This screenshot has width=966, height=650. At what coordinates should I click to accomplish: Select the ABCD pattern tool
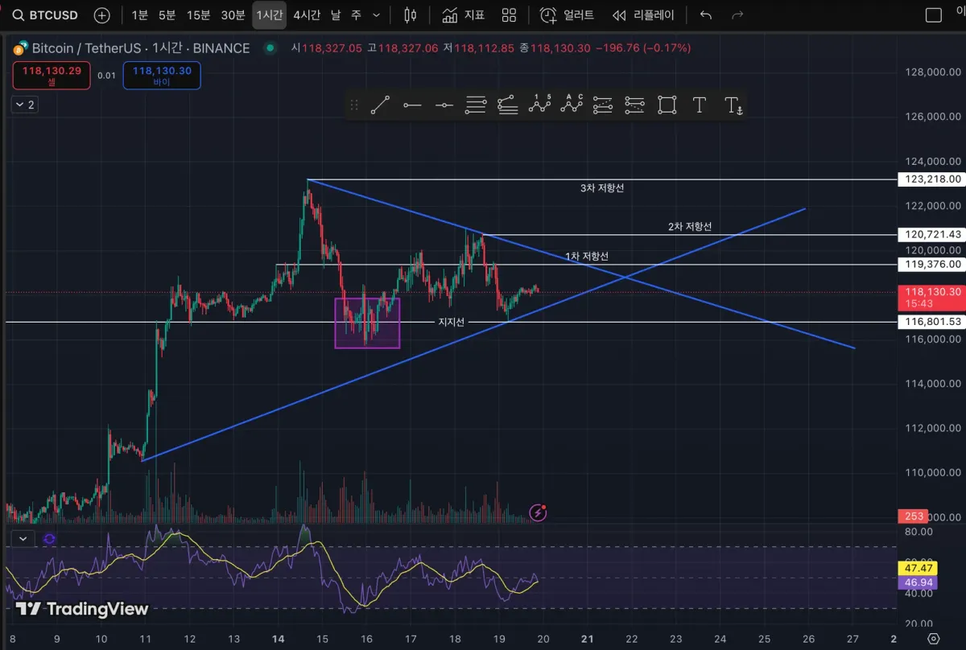[x=572, y=104]
